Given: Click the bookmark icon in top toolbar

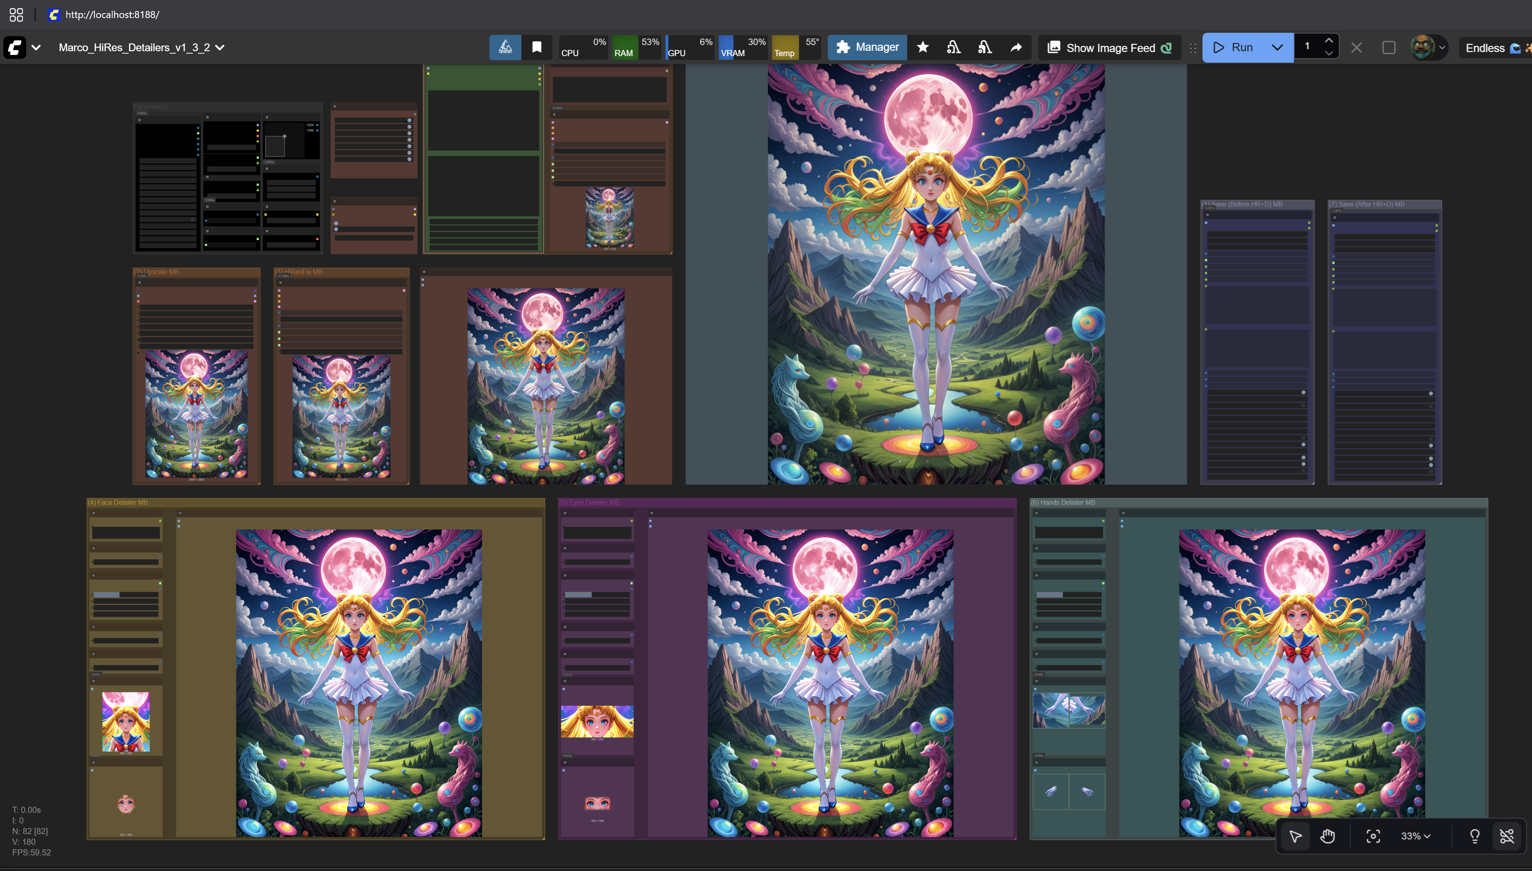Looking at the screenshot, I should (536, 47).
